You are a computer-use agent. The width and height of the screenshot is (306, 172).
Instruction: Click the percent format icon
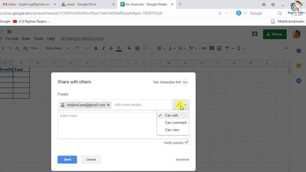click(x=10, y=48)
